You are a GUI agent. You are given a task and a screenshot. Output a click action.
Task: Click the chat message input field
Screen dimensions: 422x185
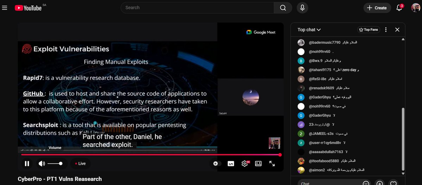click(329, 183)
